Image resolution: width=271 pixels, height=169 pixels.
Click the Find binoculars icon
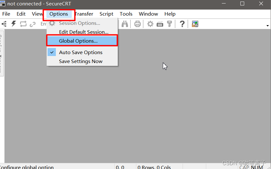click(x=124, y=24)
